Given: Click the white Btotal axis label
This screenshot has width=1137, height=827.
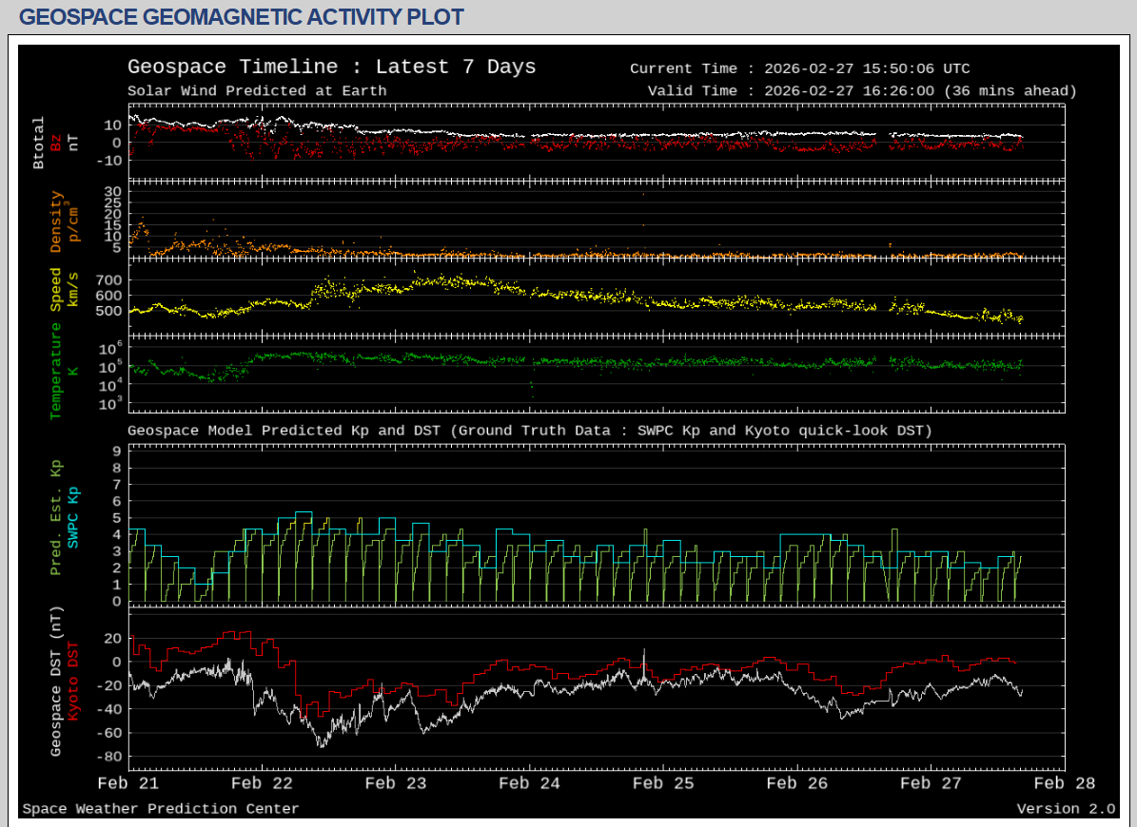Looking at the screenshot, I should tap(39, 143).
